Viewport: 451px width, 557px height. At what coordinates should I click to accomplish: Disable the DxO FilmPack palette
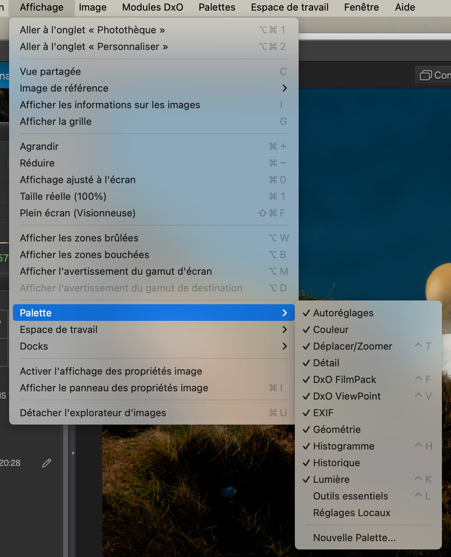point(344,380)
